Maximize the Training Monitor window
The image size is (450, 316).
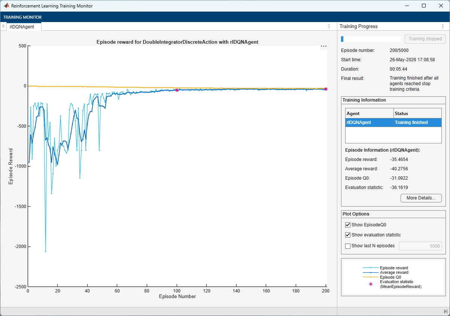[424, 6]
